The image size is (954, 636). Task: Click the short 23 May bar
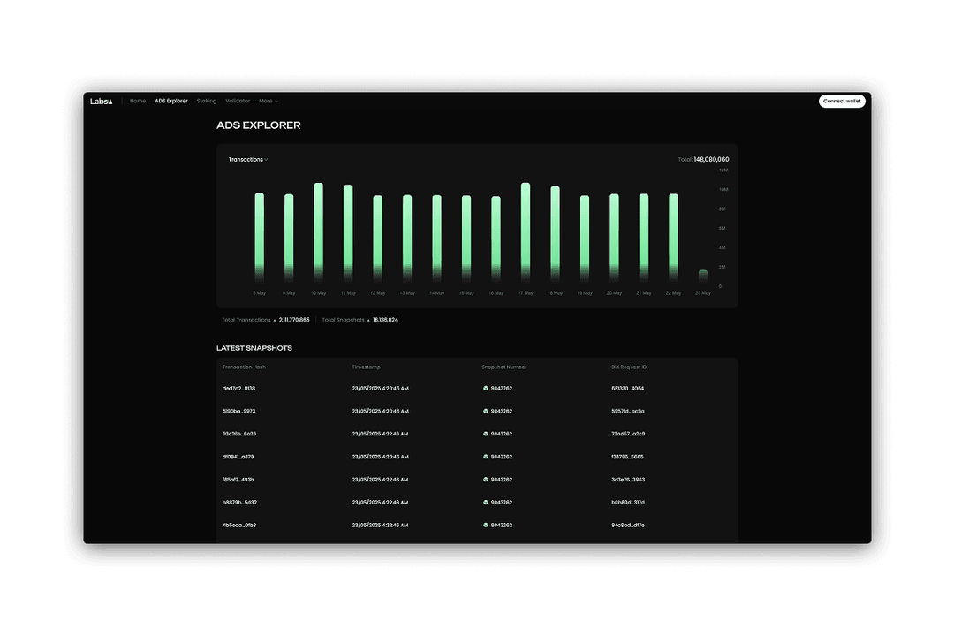click(703, 275)
